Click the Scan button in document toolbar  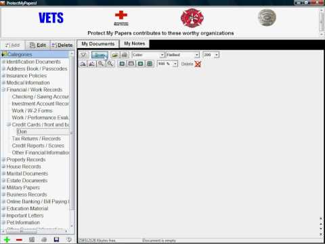pos(100,55)
